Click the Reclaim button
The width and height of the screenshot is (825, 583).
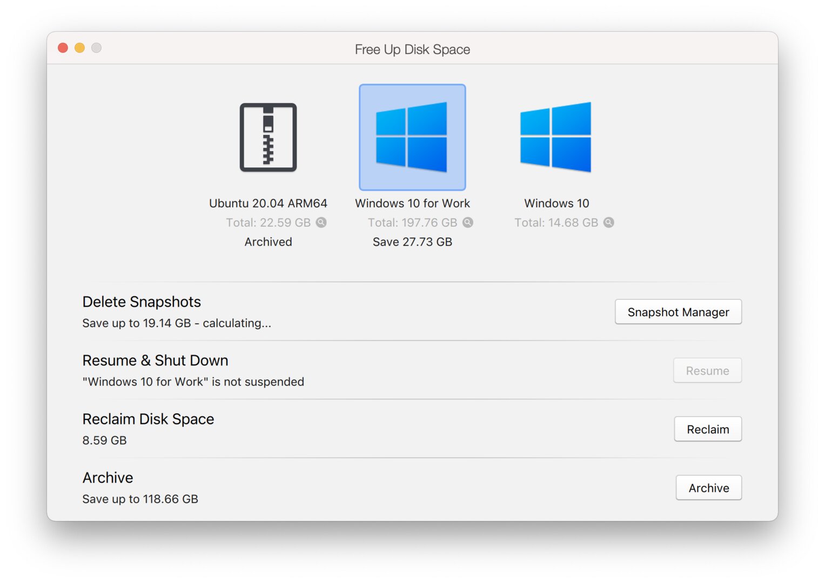[x=708, y=429]
